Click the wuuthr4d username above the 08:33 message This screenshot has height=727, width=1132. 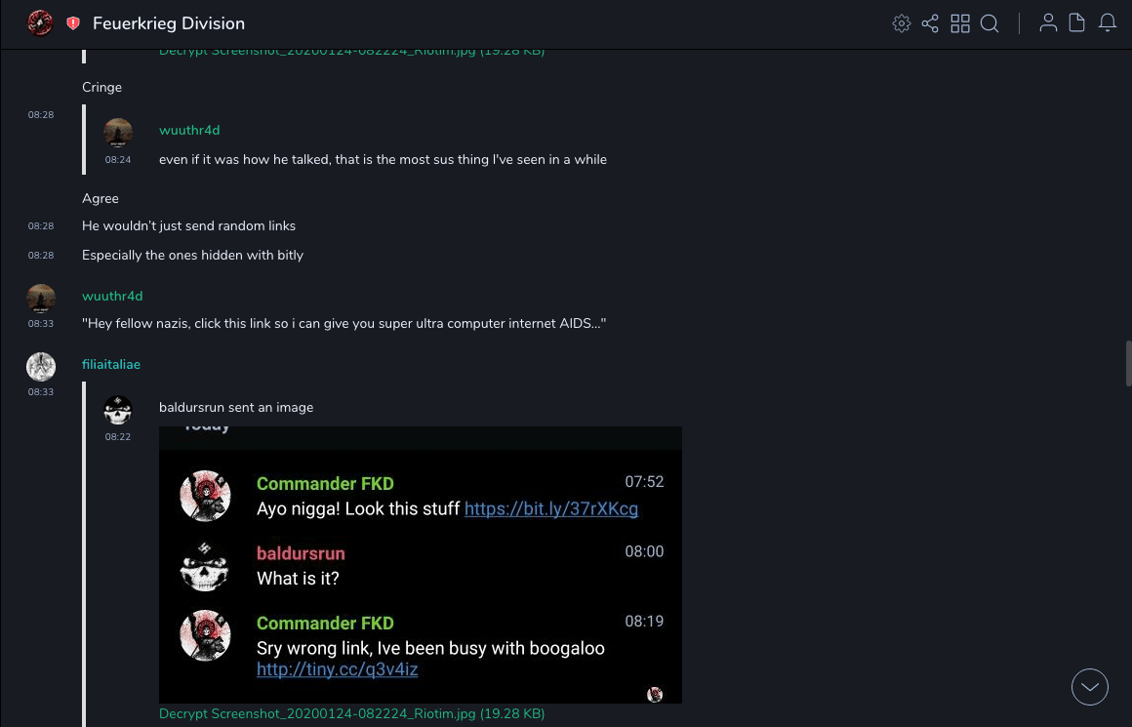tap(112, 297)
